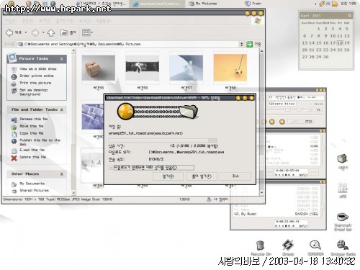Image resolution: width=360 pixels, height=270 pixels.
Task: Click the Up folder arrow icon
Action: point(51,32)
